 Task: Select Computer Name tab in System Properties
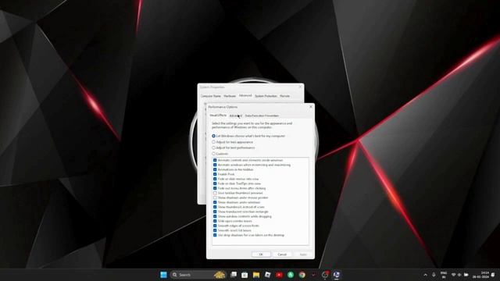coord(210,96)
